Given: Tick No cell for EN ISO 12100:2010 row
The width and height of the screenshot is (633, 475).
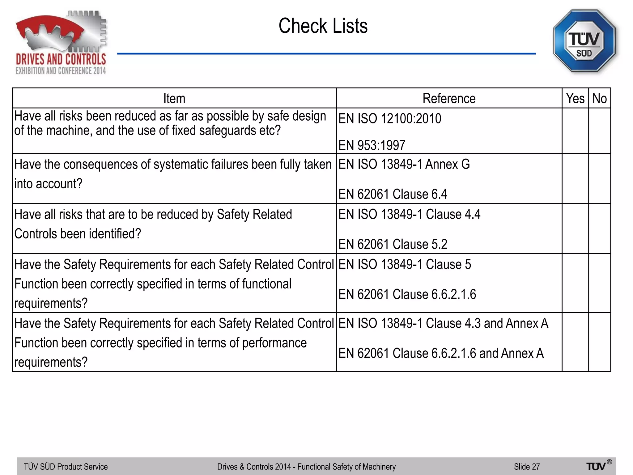Looking at the screenshot, I should 600,131.
